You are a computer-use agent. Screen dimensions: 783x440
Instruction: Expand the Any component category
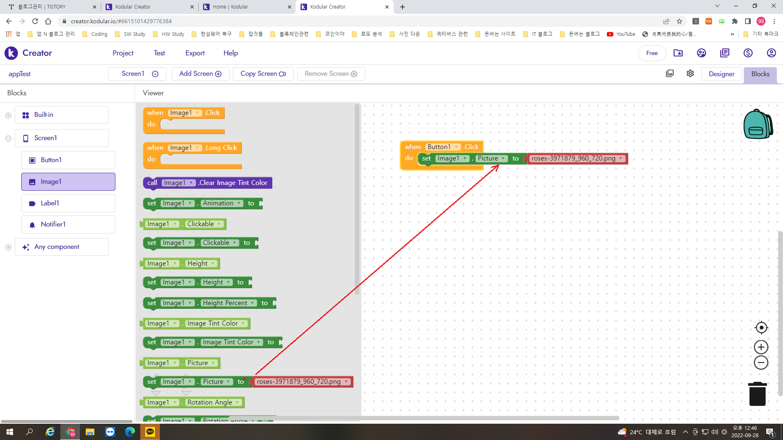point(8,247)
